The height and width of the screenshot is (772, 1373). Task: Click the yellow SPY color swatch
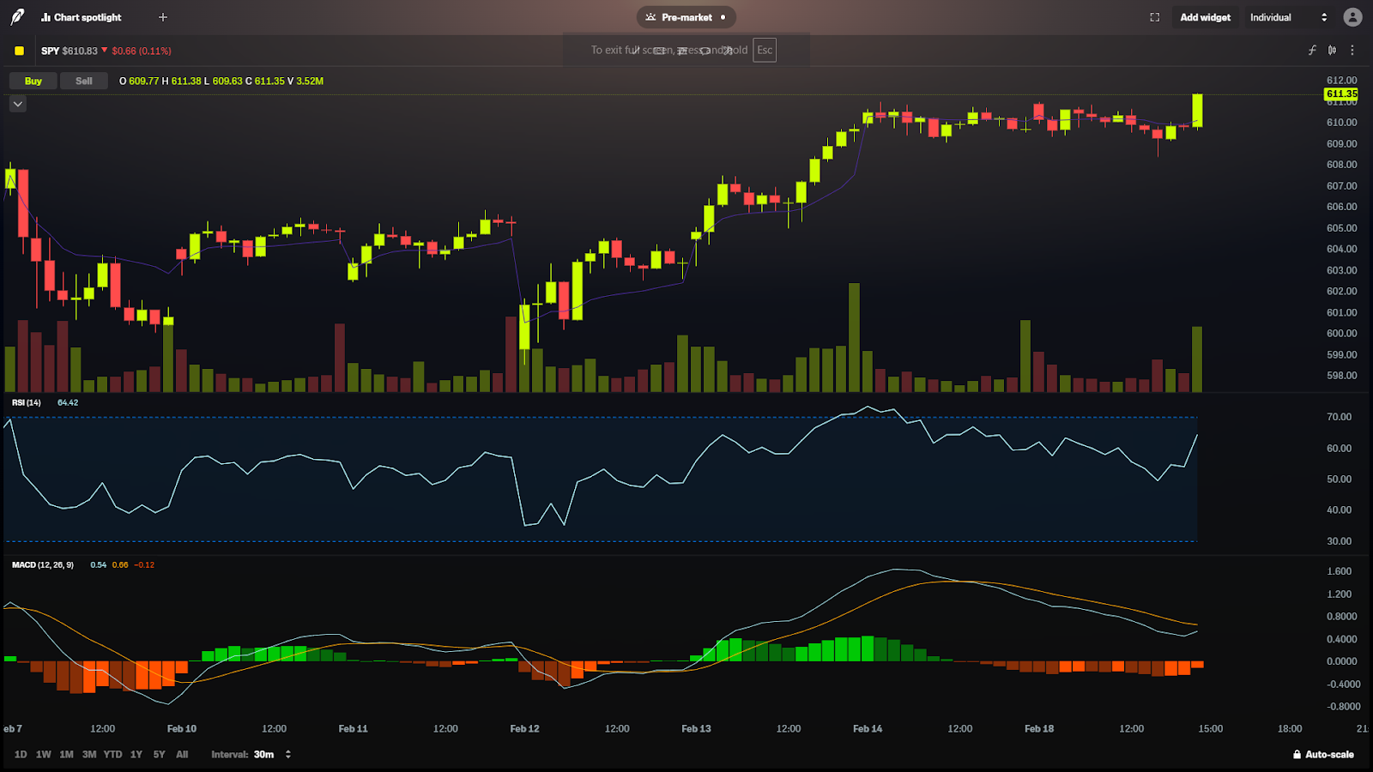(x=19, y=51)
